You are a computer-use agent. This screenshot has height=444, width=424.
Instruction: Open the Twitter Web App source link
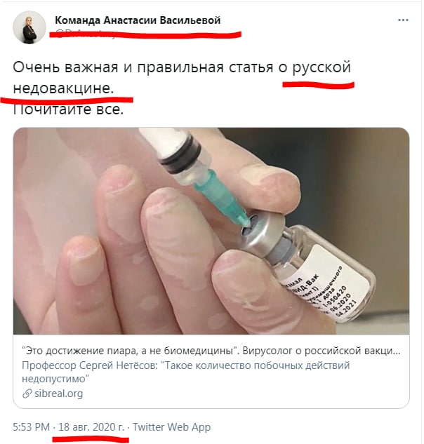point(172,427)
